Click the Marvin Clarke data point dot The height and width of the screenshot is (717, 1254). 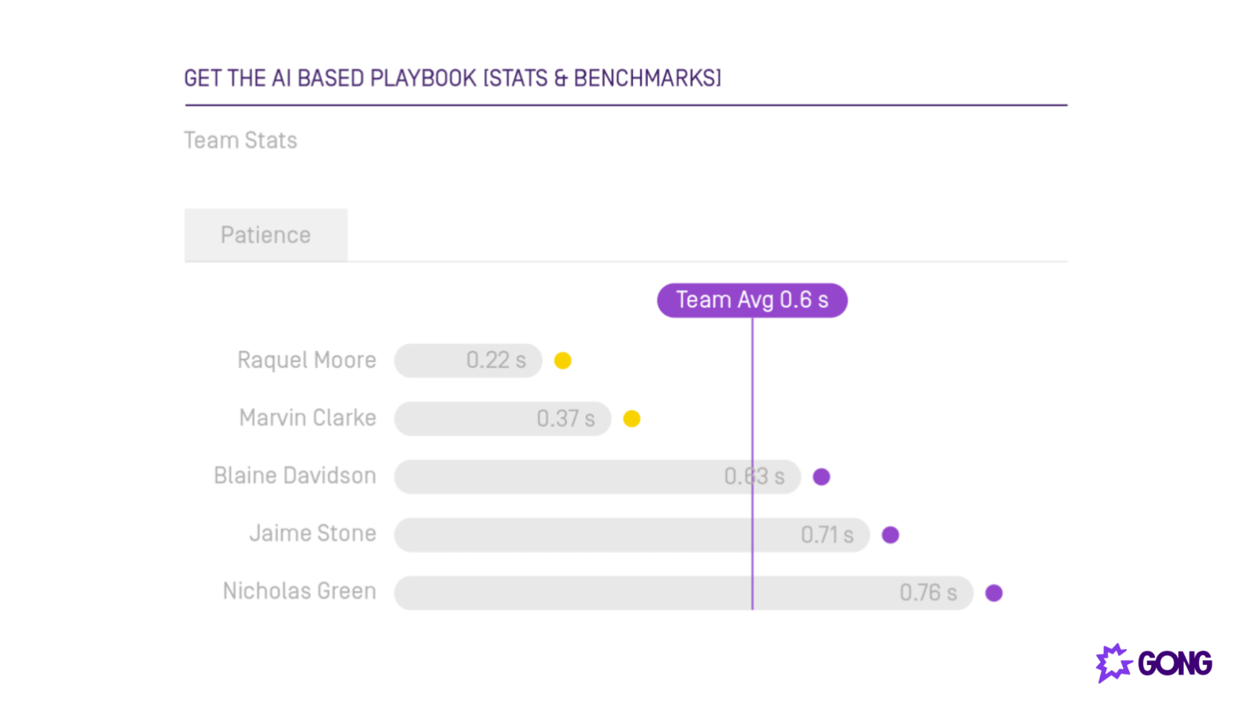click(631, 418)
